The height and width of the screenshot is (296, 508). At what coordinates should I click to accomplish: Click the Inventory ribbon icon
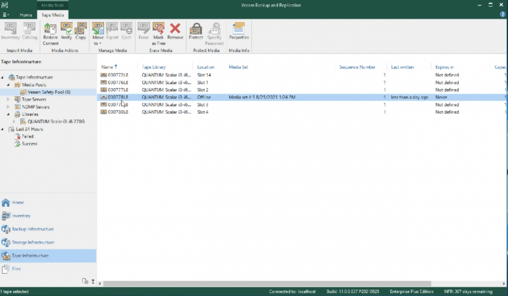(10, 31)
